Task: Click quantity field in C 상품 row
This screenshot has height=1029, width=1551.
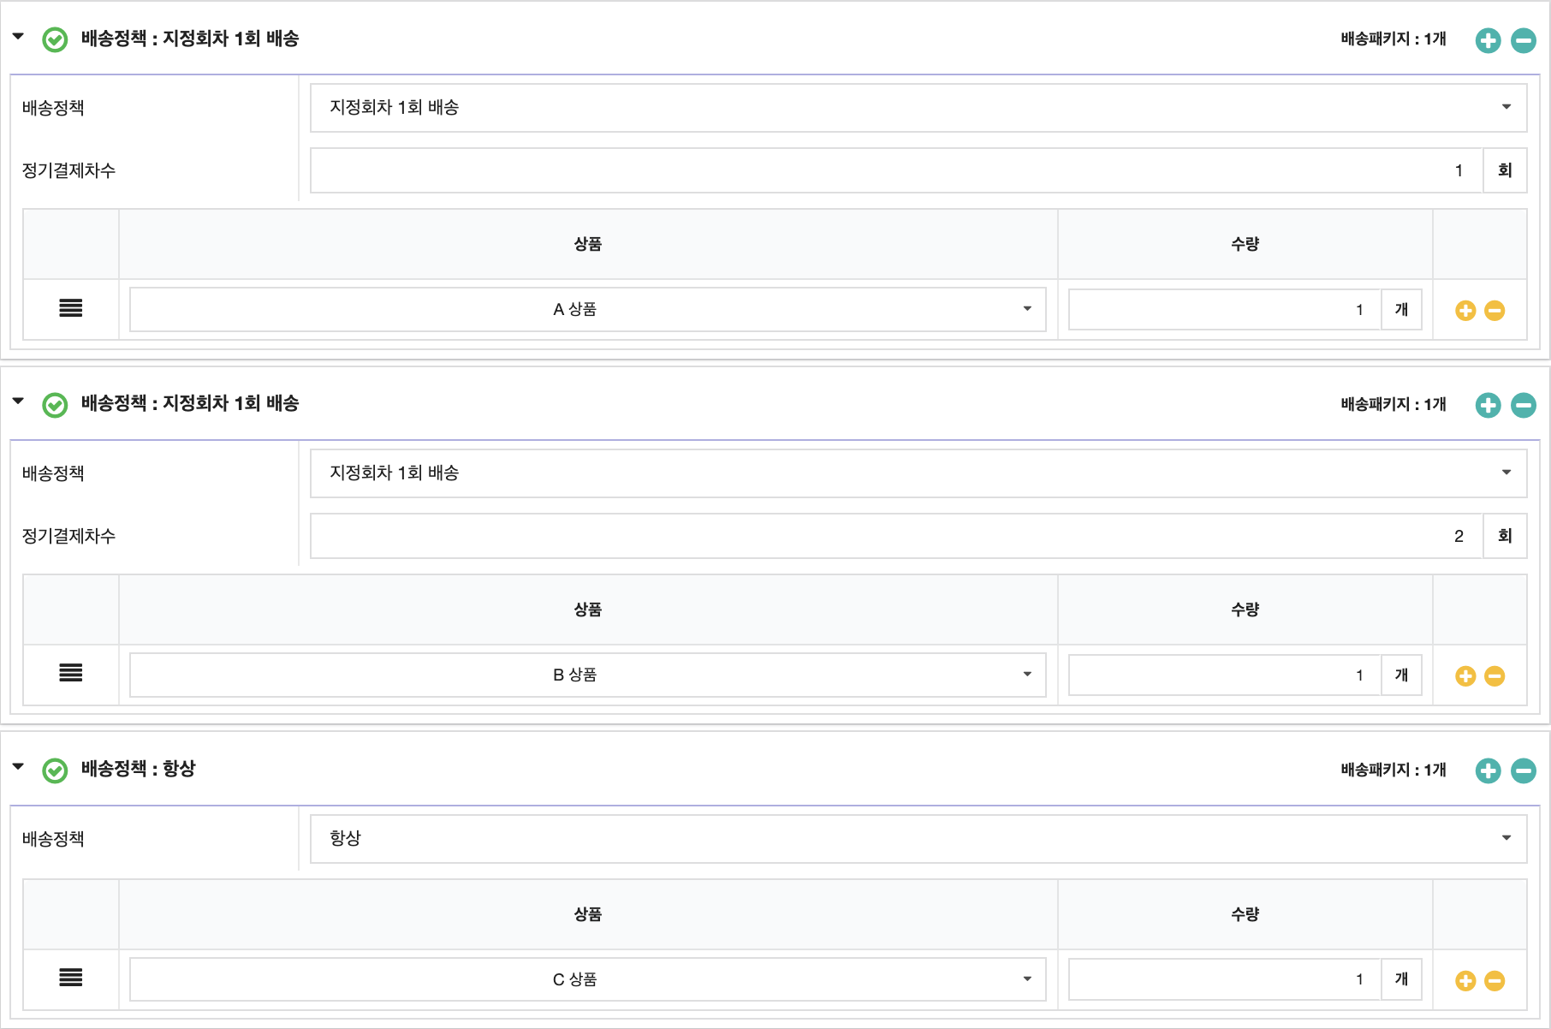Action: pos(1224,979)
